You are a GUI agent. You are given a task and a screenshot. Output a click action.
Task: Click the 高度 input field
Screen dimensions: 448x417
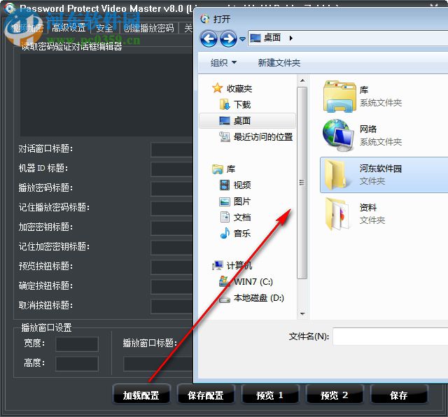pos(77,364)
